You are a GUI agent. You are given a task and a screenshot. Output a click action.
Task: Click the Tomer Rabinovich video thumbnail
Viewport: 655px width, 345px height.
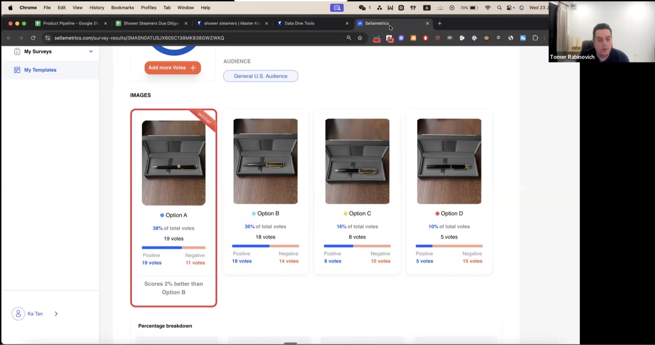(x=602, y=31)
